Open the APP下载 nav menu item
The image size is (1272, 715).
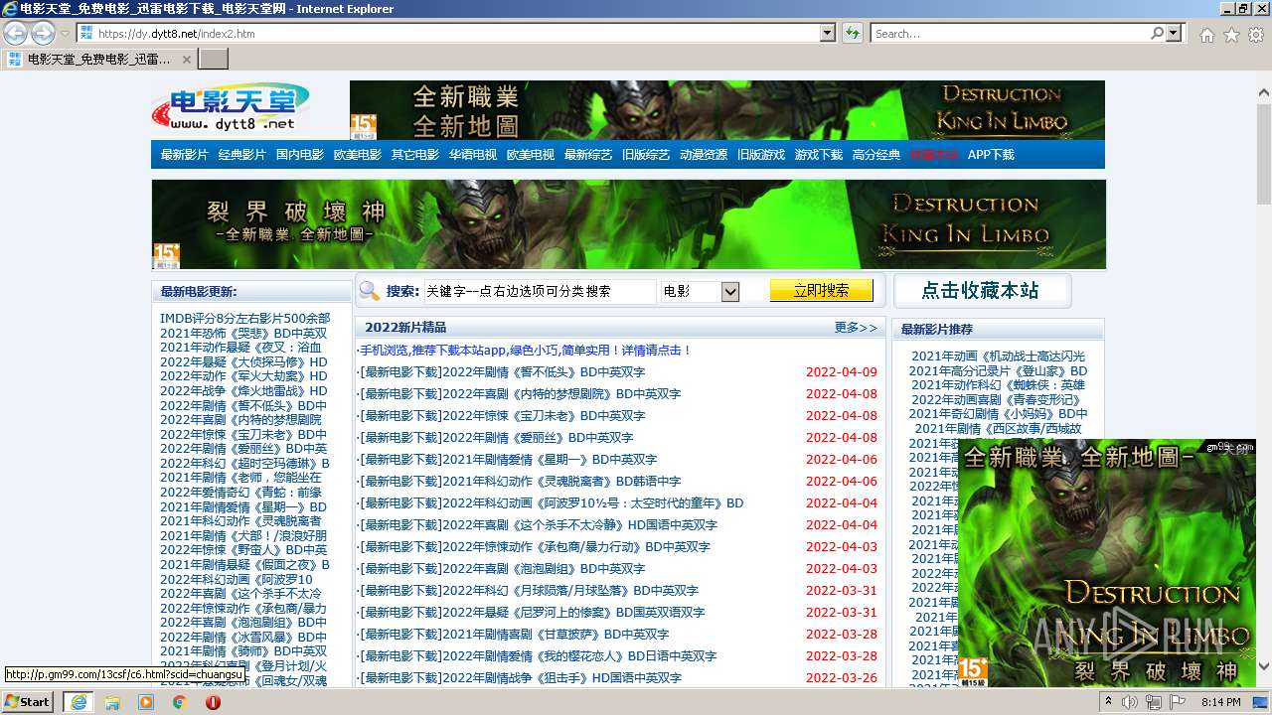tap(991, 155)
